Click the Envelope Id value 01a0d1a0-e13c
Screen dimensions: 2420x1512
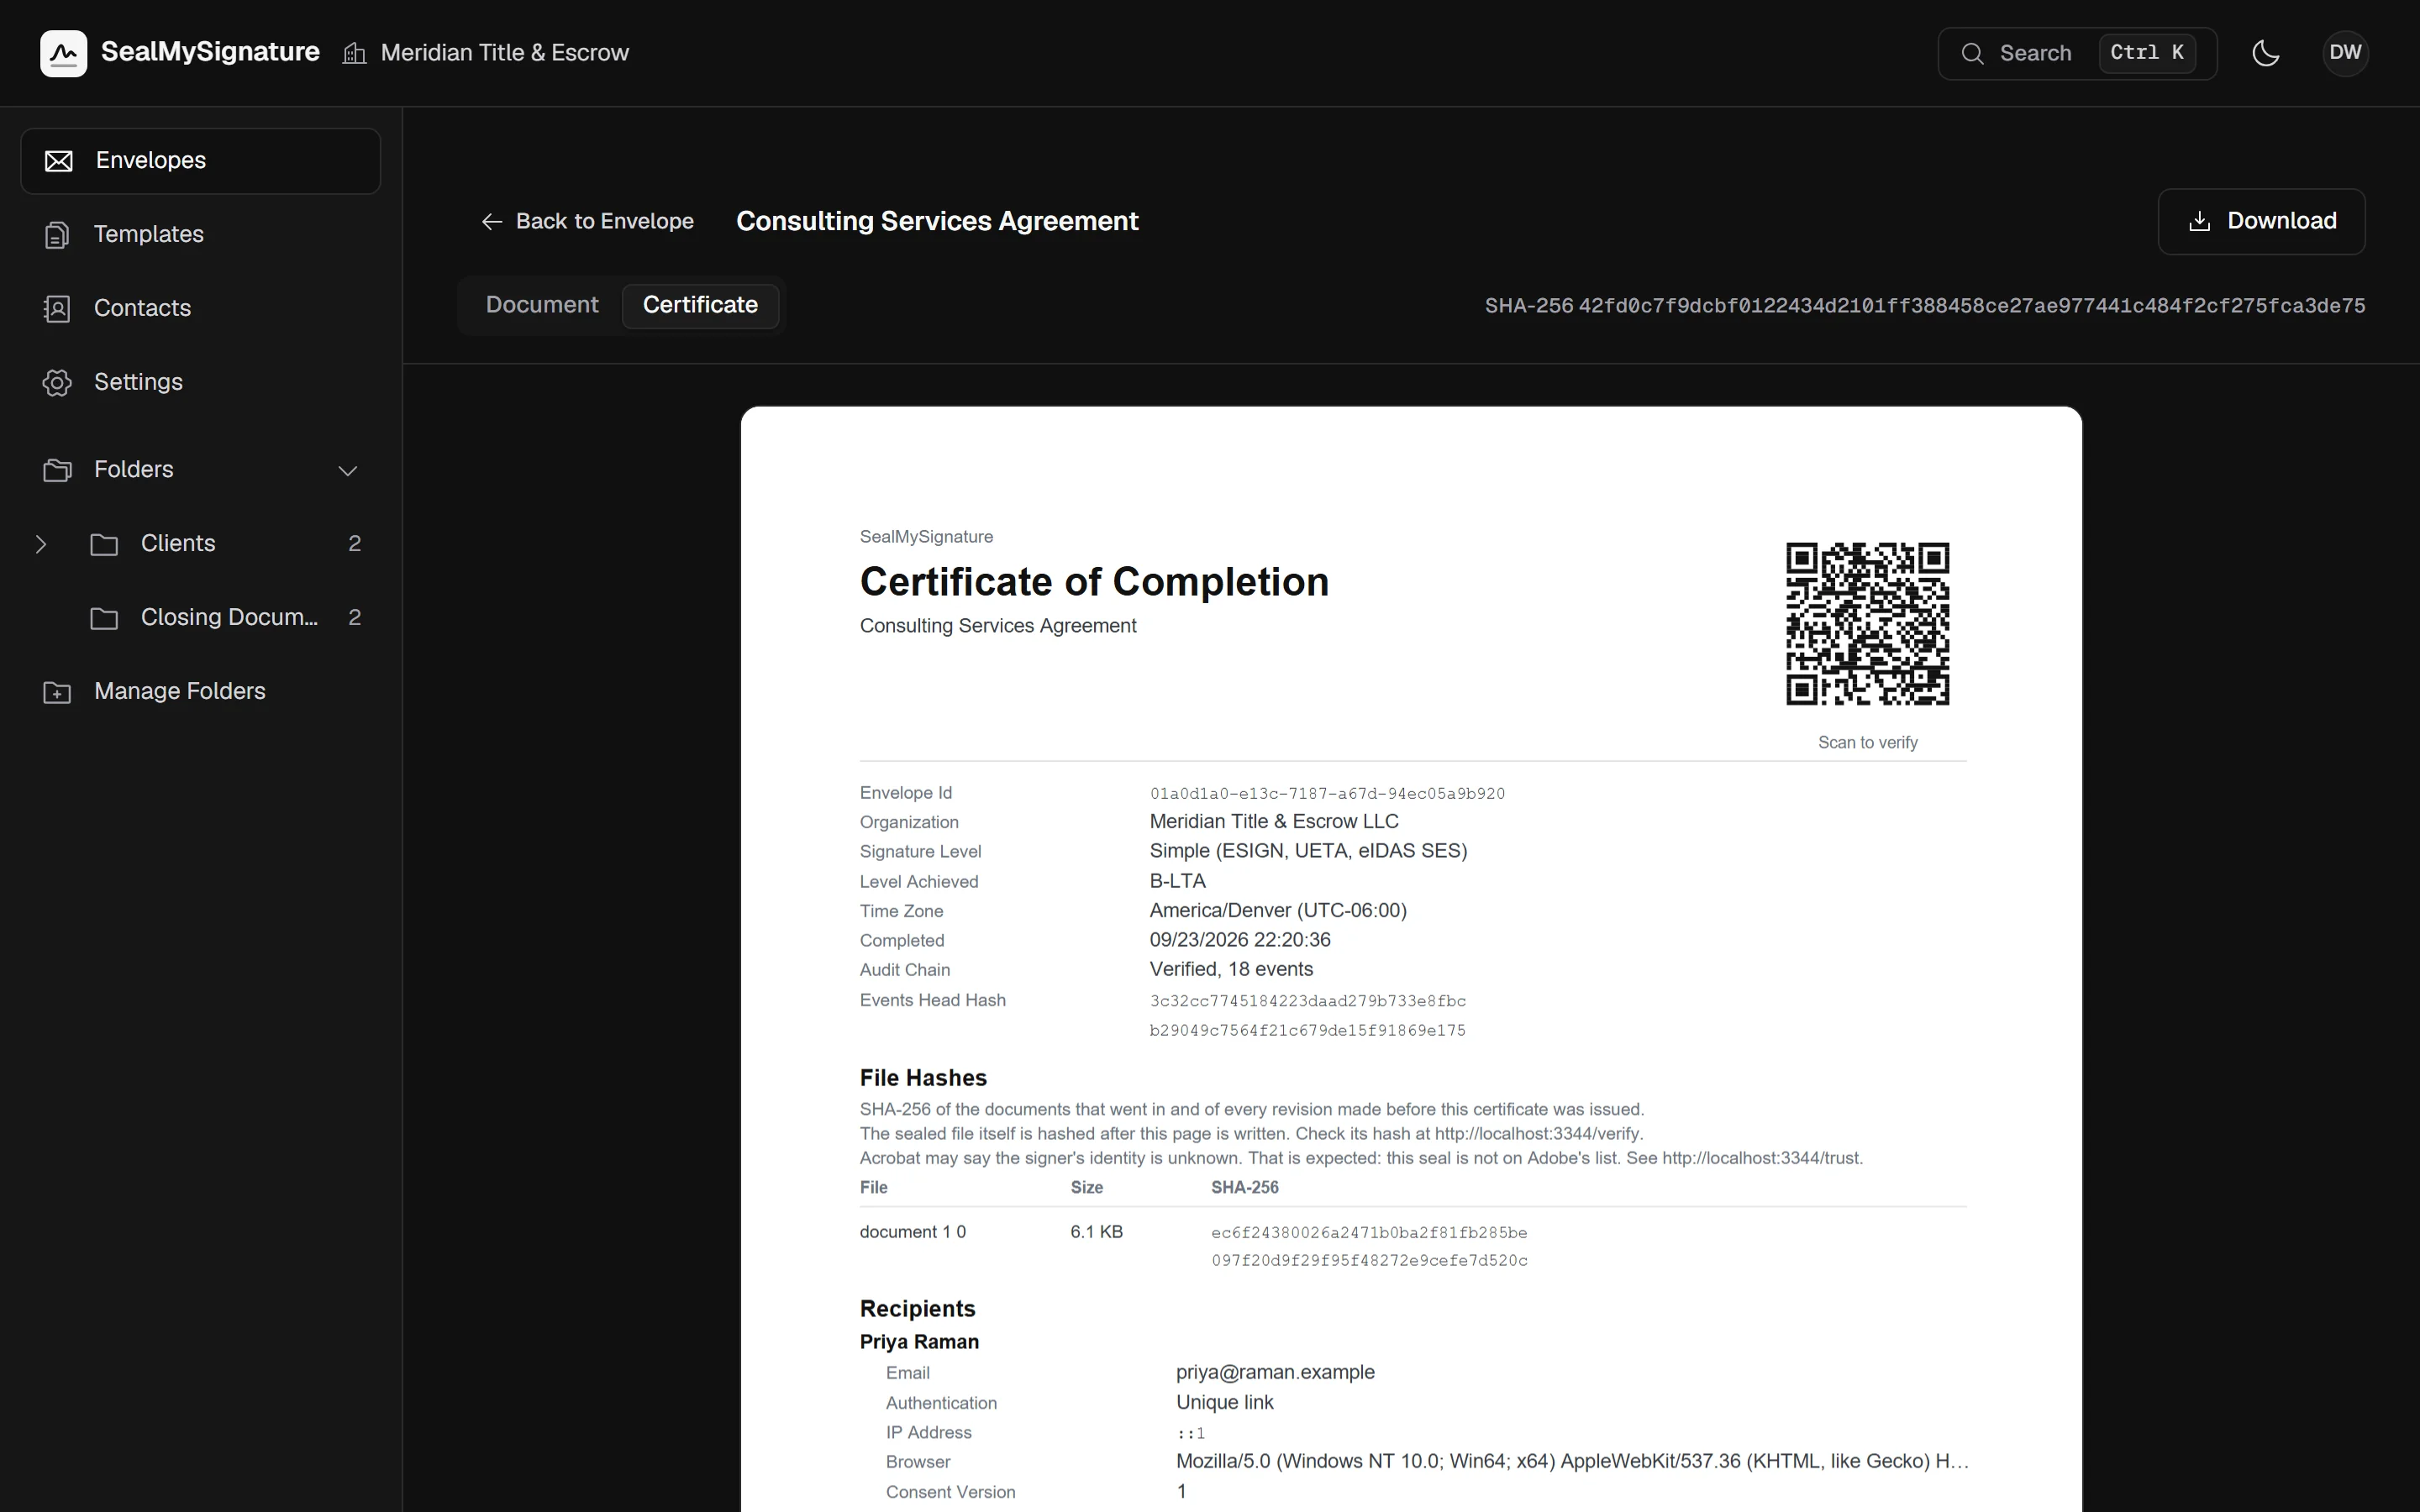pyautogui.click(x=1327, y=794)
